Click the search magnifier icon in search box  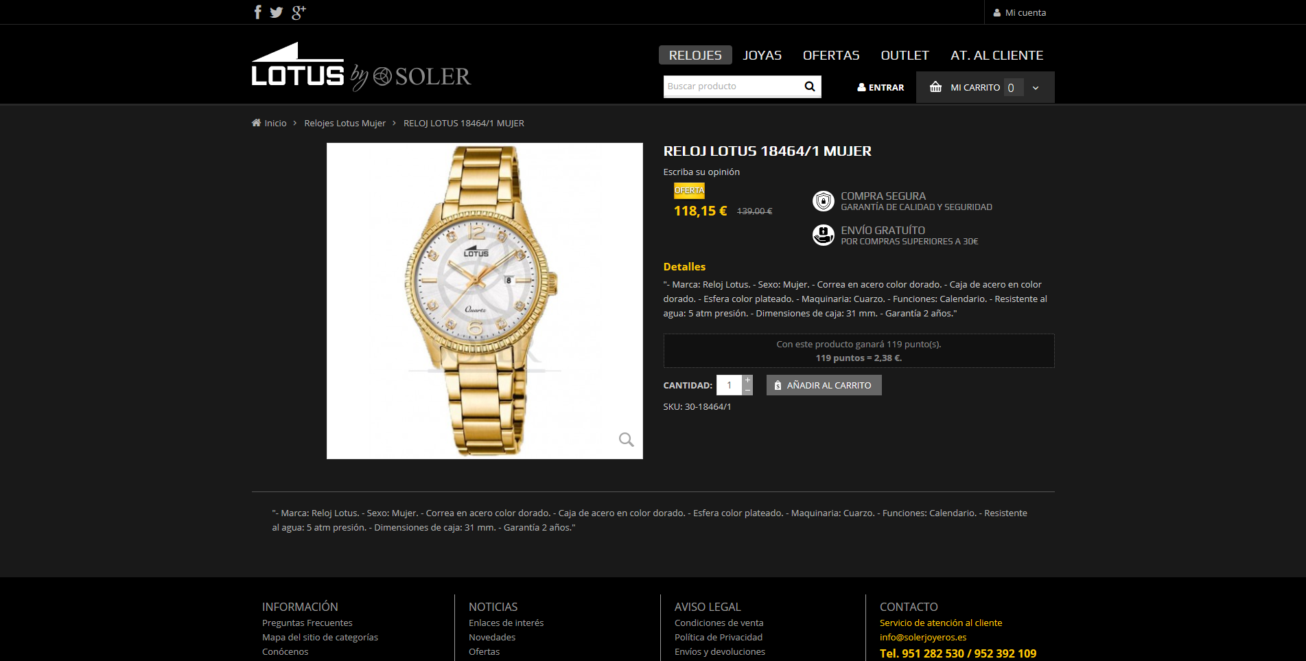click(x=810, y=86)
